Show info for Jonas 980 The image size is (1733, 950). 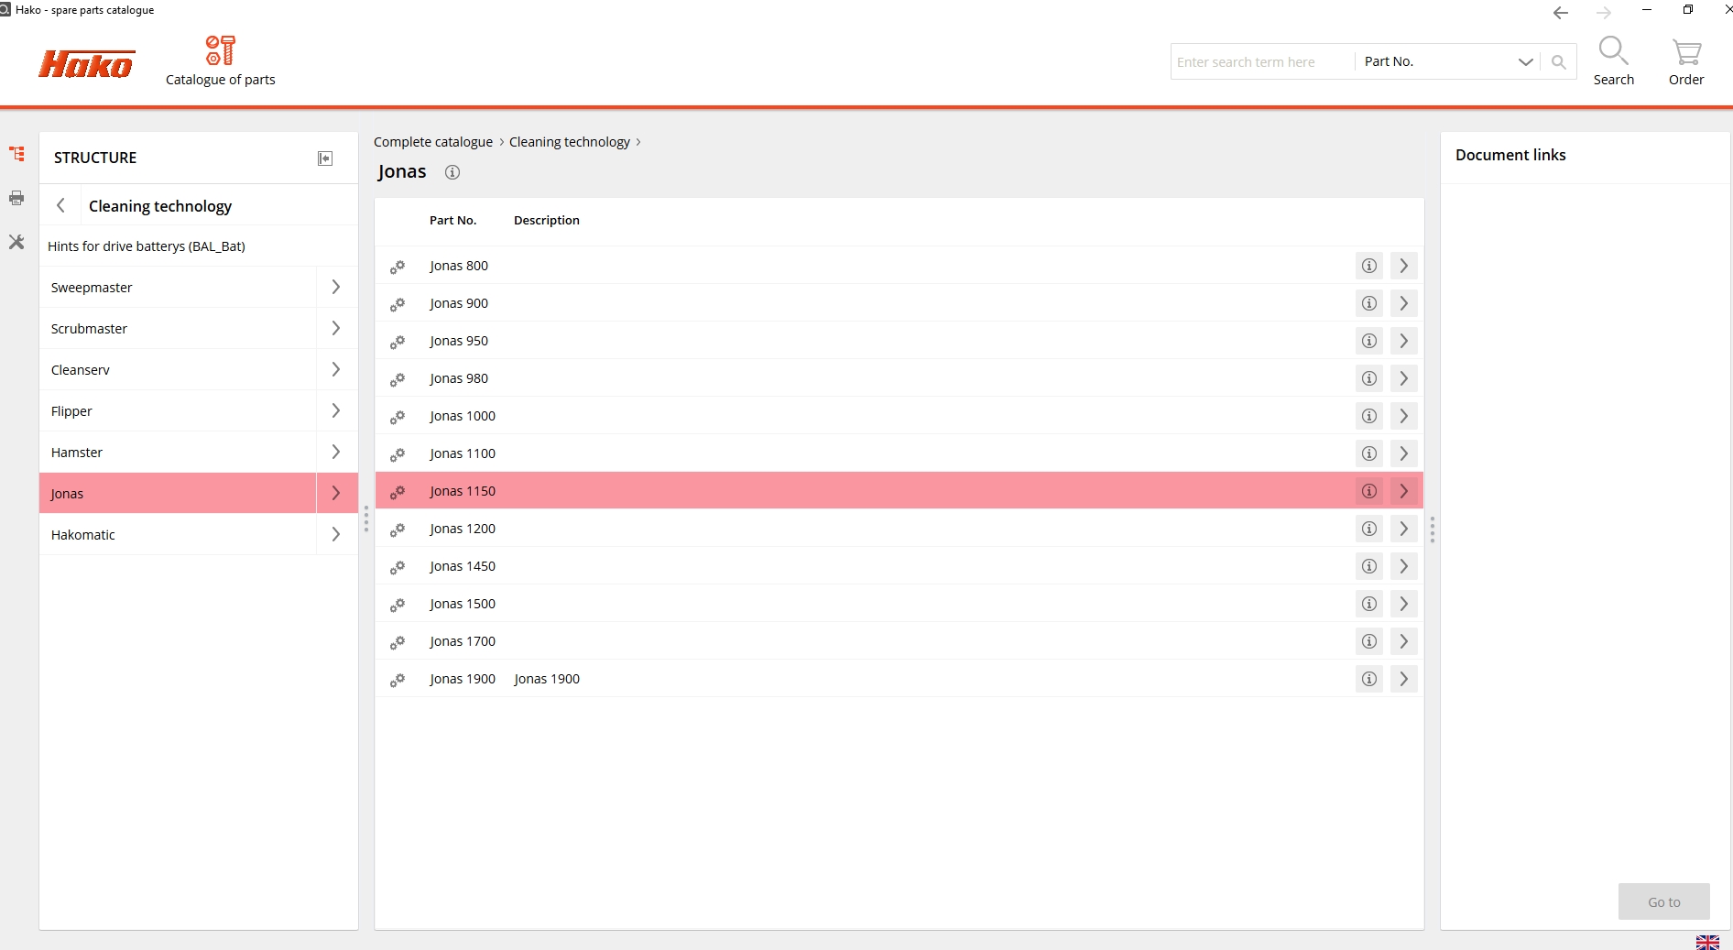1368,378
